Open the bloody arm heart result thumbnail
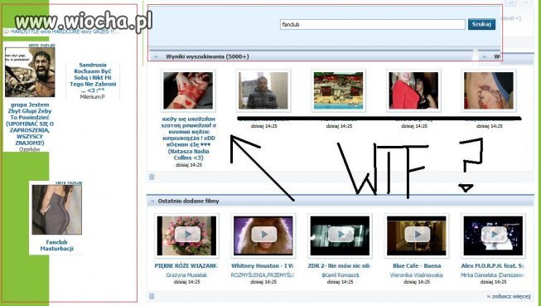 (x=188, y=90)
